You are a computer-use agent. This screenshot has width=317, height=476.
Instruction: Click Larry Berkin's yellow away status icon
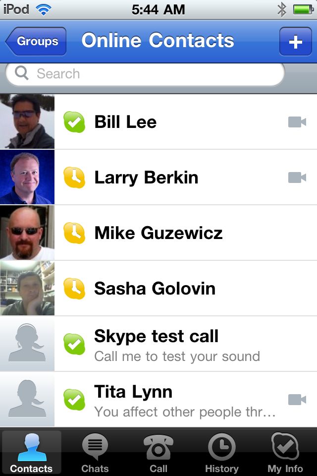pyautogui.click(x=74, y=178)
